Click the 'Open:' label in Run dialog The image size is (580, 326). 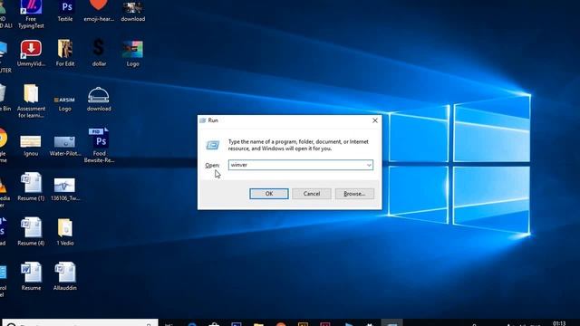click(212, 165)
